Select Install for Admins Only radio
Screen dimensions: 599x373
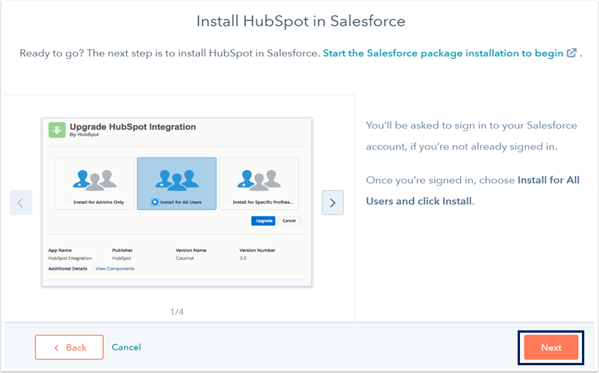click(68, 202)
